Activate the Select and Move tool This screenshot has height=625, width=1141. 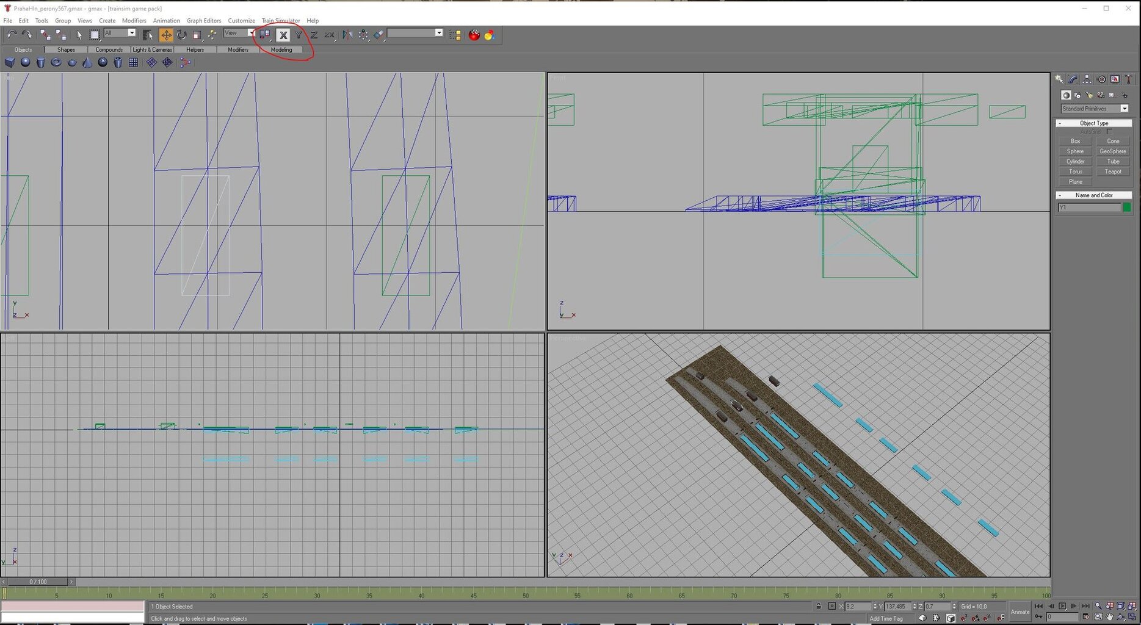click(166, 35)
